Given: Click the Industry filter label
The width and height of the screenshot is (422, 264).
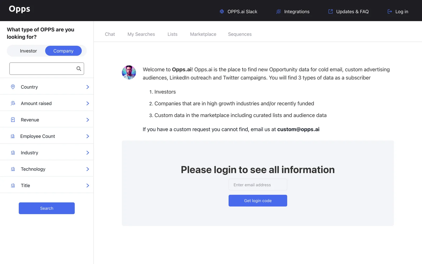Looking at the screenshot, I should click(x=29, y=153).
